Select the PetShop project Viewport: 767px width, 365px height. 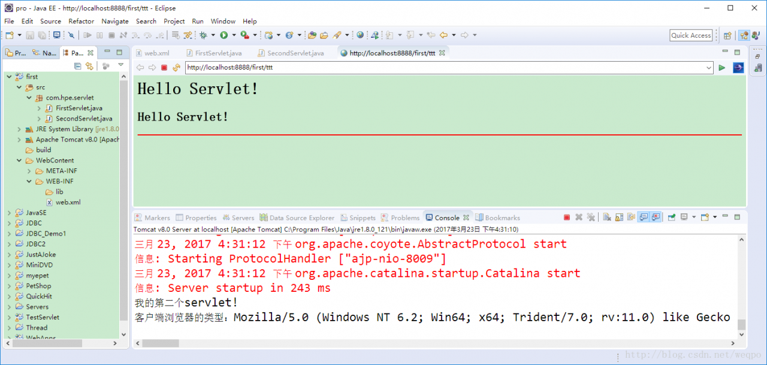click(34, 286)
